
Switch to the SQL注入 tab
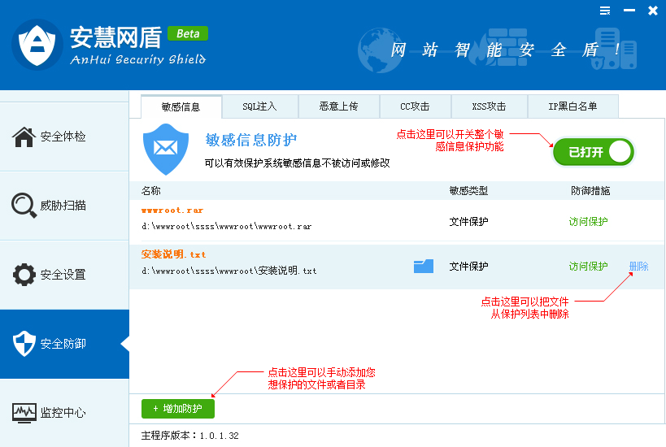click(x=260, y=106)
